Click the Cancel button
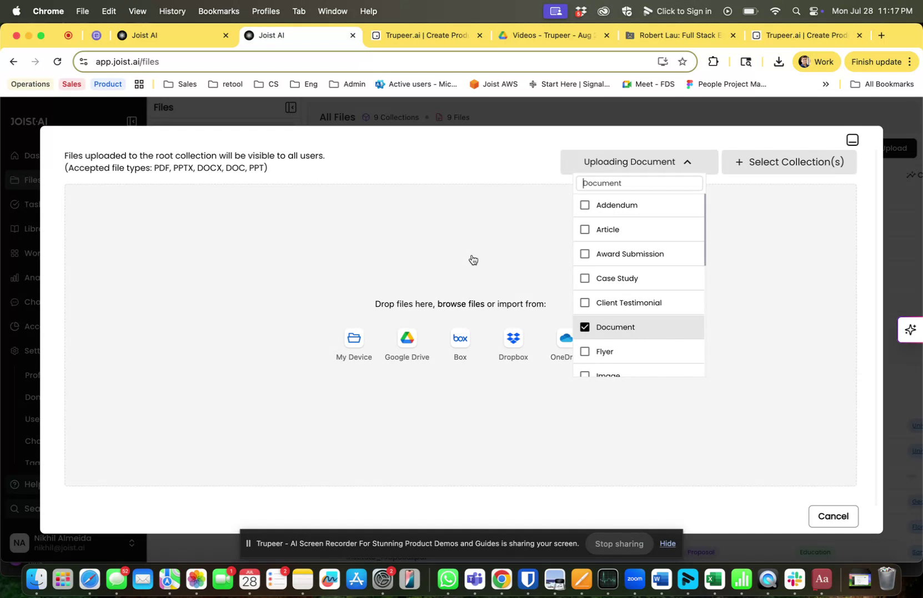This screenshot has width=923, height=598. (x=834, y=516)
